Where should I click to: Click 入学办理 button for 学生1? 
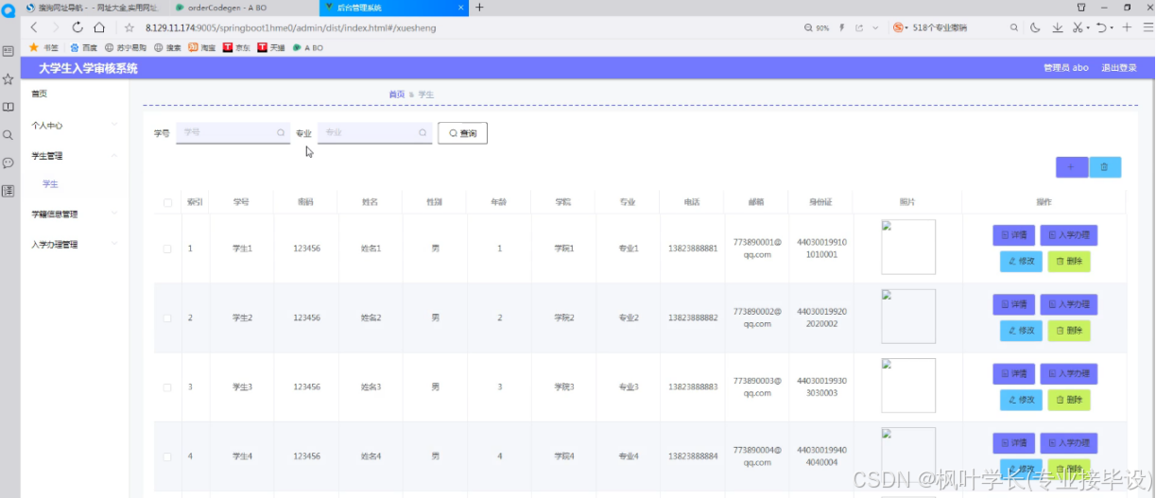point(1069,235)
